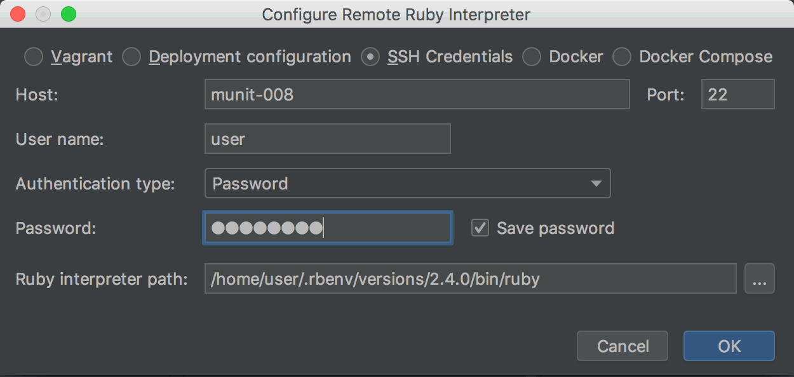Click the Configure Remote Ruby Interpreter title bar
Image resolution: width=794 pixels, height=377 pixels.
pos(396,14)
